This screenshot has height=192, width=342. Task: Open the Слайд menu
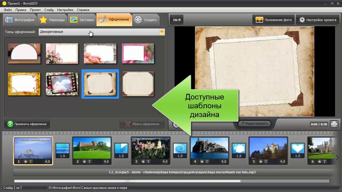point(49,10)
